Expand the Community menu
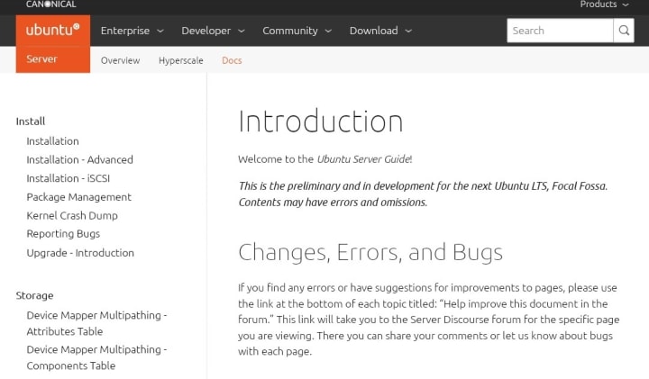This screenshot has height=379, width=649. tap(297, 31)
